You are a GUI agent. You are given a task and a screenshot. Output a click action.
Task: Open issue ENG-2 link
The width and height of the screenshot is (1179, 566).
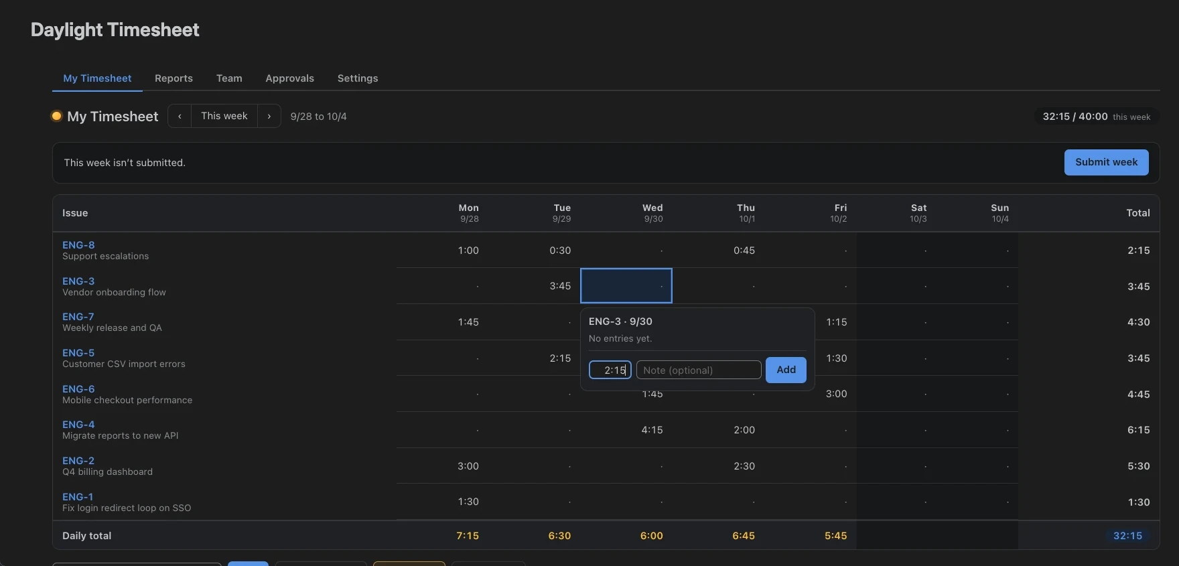pyautogui.click(x=78, y=461)
